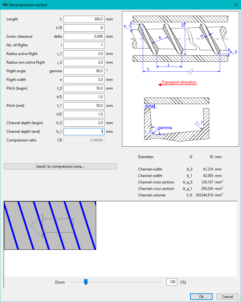Click the Flight angle gamma field
Viewport: 241px width, 302px height.
[x=84, y=71]
